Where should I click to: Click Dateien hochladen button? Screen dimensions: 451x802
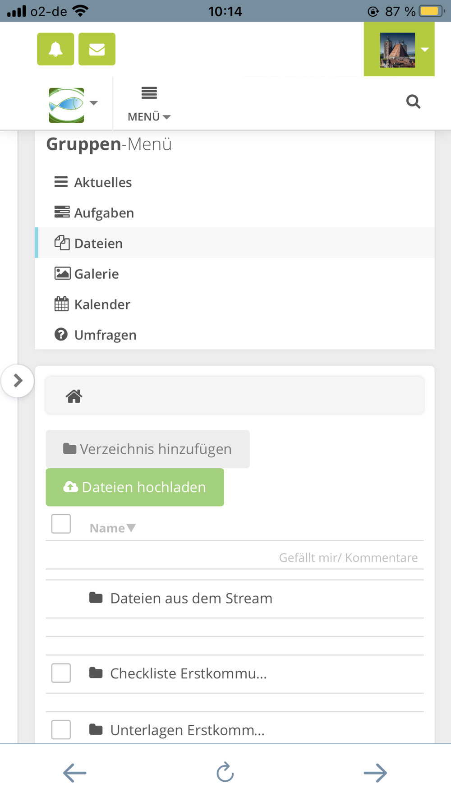pos(135,487)
